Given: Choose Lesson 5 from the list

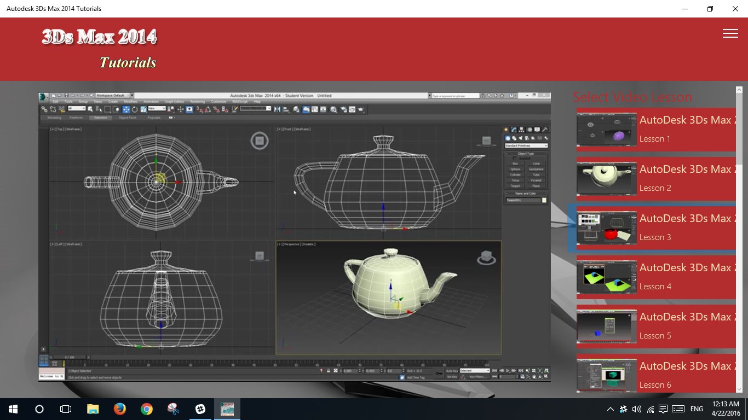Looking at the screenshot, I should tap(656, 326).
